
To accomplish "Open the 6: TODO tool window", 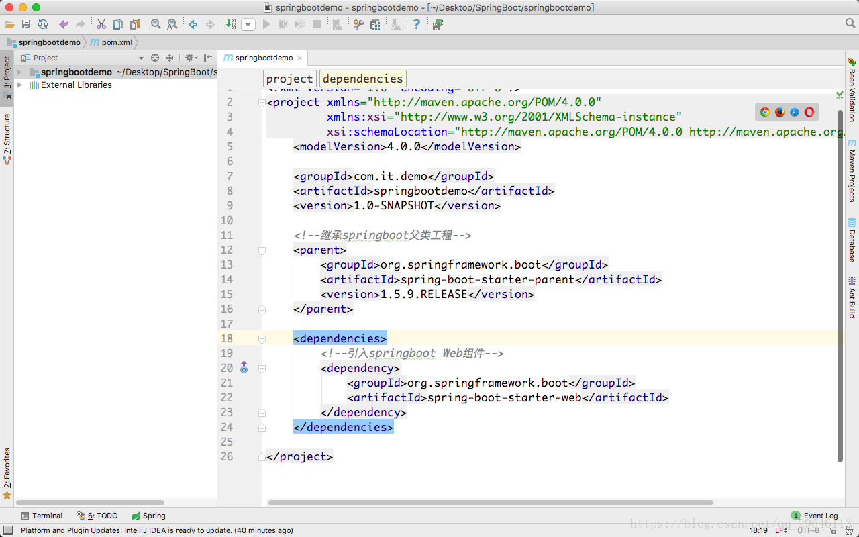I will [x=97, y=516].
